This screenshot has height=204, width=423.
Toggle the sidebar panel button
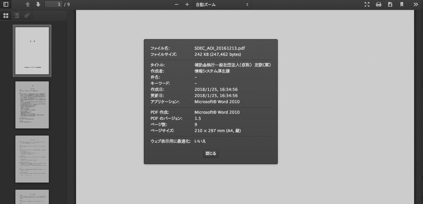coord(6,5)
